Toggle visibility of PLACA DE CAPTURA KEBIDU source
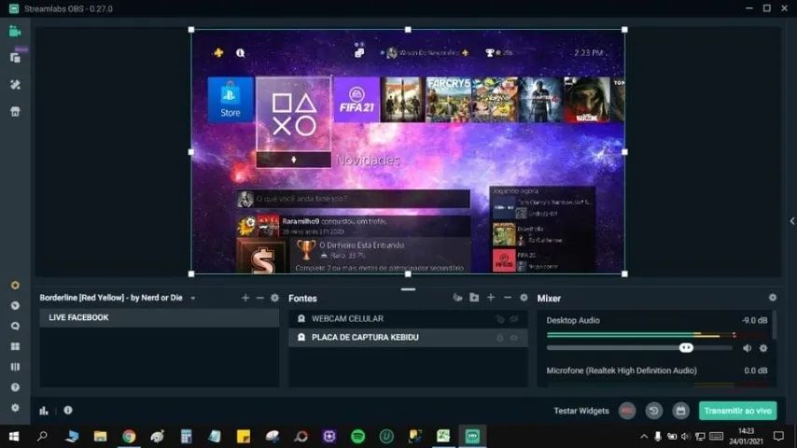The width and height of the screenshot is (797, 448). (x=514, y=338)
